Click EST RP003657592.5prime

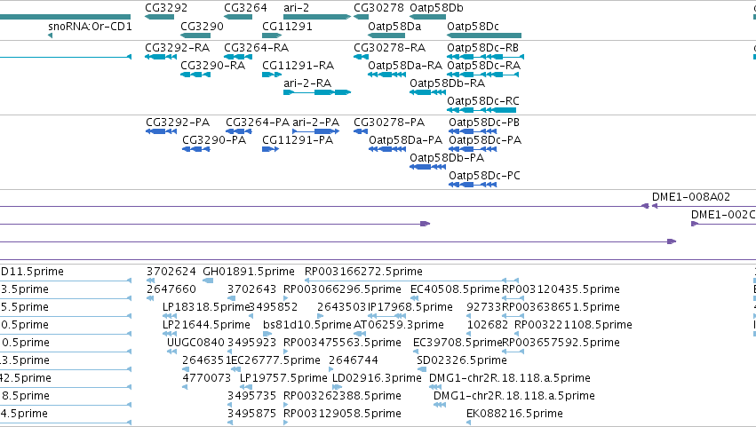pyautogui.click(x=513, y=352)
